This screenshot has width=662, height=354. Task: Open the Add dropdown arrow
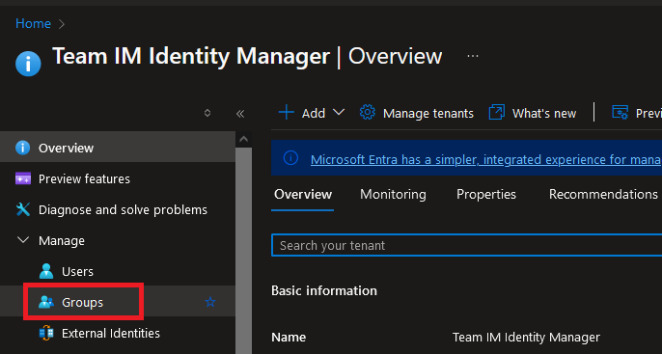click(x=339, y=112)
